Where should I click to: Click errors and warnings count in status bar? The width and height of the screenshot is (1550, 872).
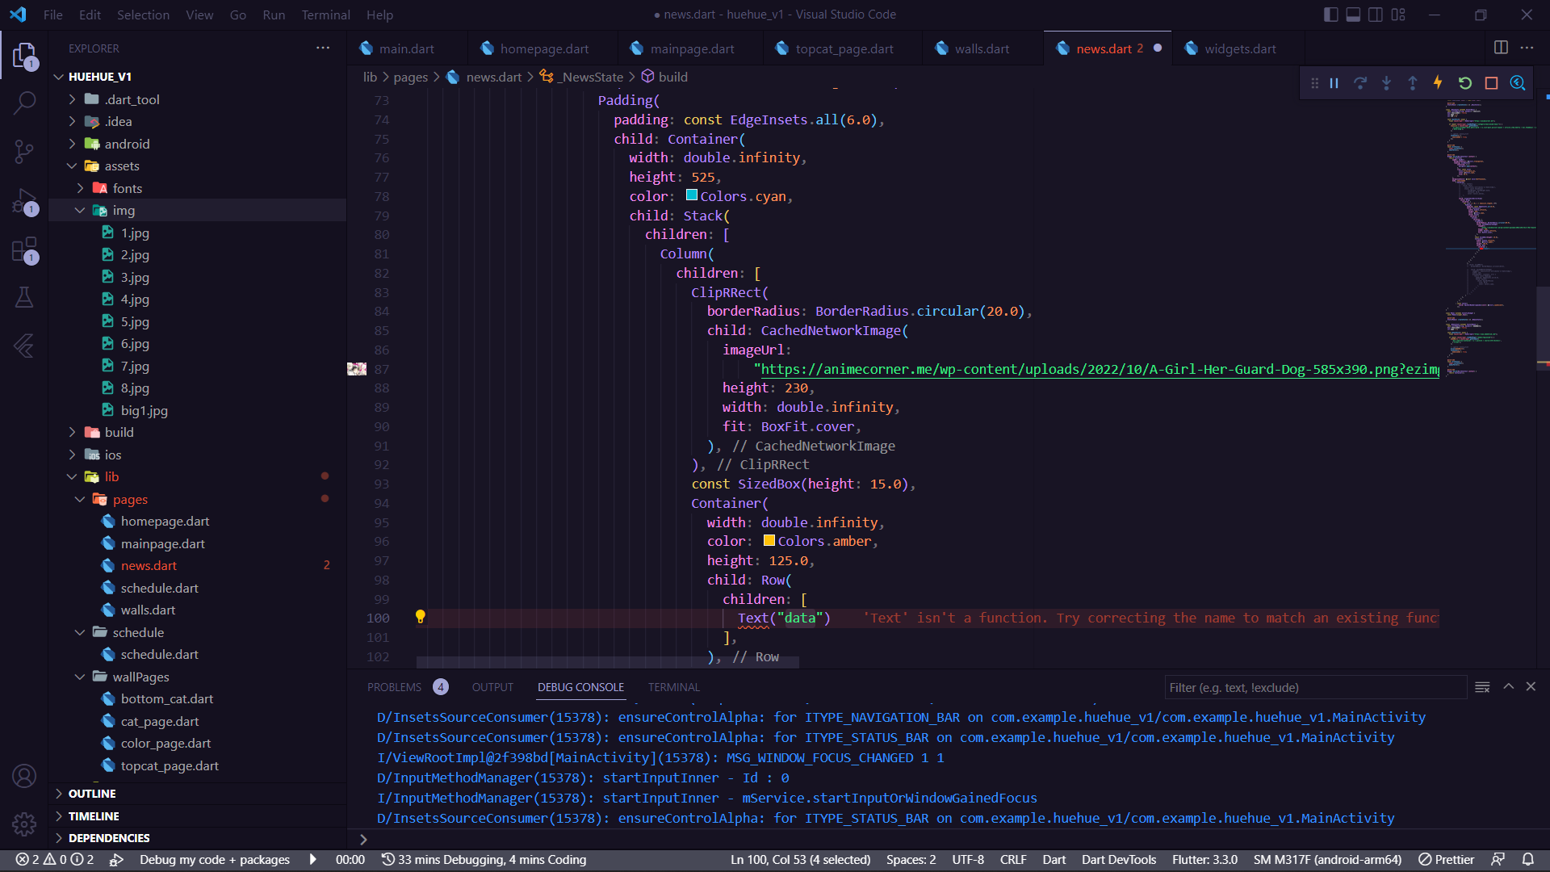coord(55,860)
